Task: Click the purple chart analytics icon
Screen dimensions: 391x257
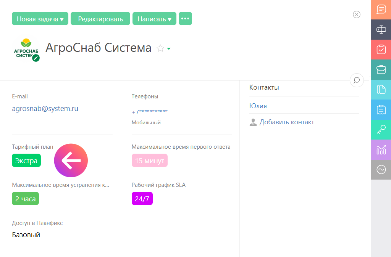Action: [x=381, y=150]
